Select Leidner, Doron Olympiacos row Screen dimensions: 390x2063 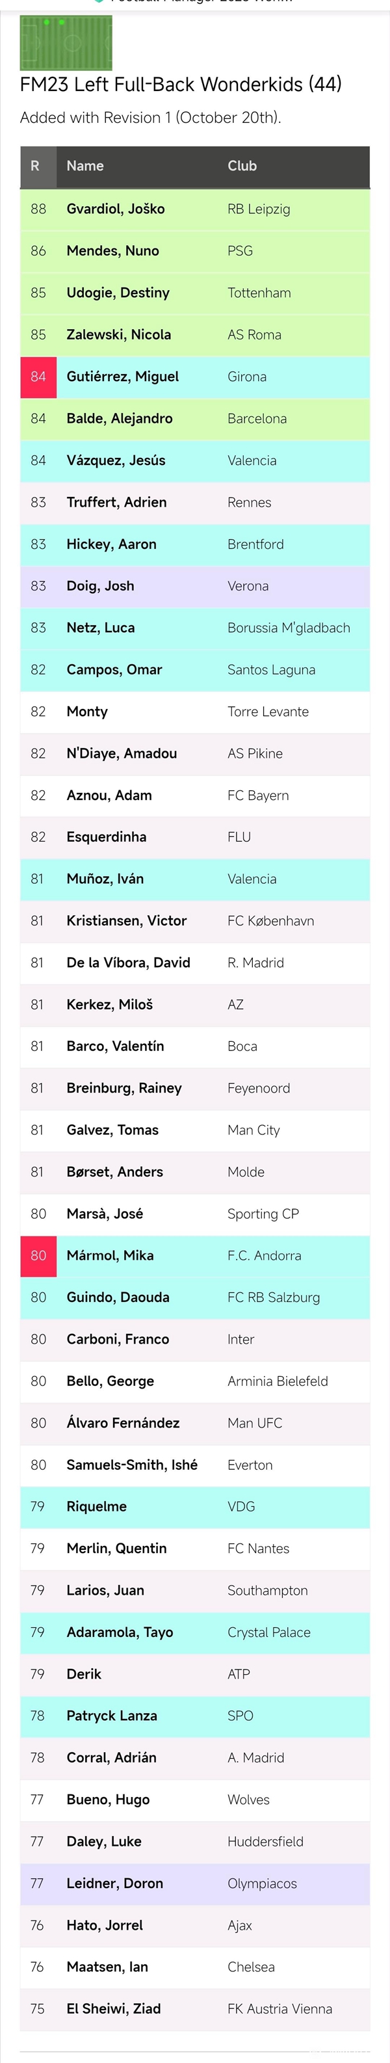[194, 1883]
